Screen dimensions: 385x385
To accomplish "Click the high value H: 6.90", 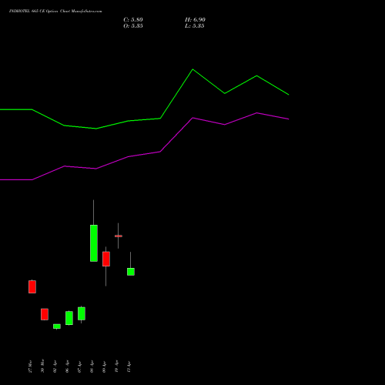I will (195, 20).
